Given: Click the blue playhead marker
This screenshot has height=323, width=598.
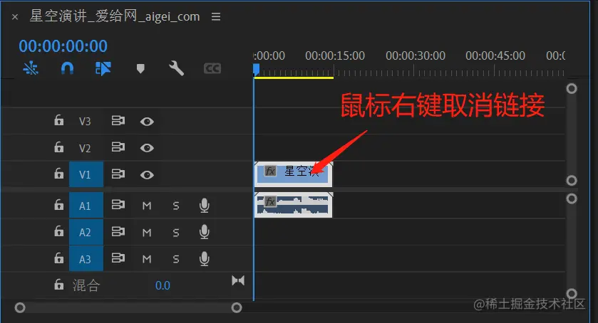Looking at the screenshot, I should 257,69.
